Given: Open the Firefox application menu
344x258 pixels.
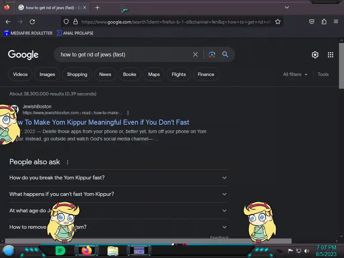Looking at the screenshot, I should tap(336, 21).
